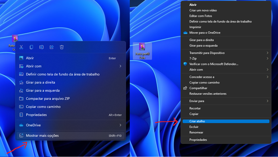Image resolution: width=278 pixels, height=157 pixels.
Task: Expand the Abrir com submenu in new menu
Action: click(x=70, y=66)
